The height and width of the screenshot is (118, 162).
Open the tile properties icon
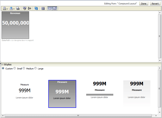(x=43, y=9)
